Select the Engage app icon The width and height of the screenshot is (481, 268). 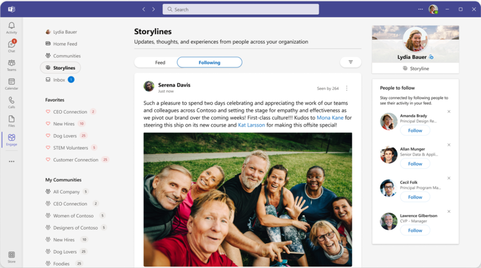(x=12, y=138)
